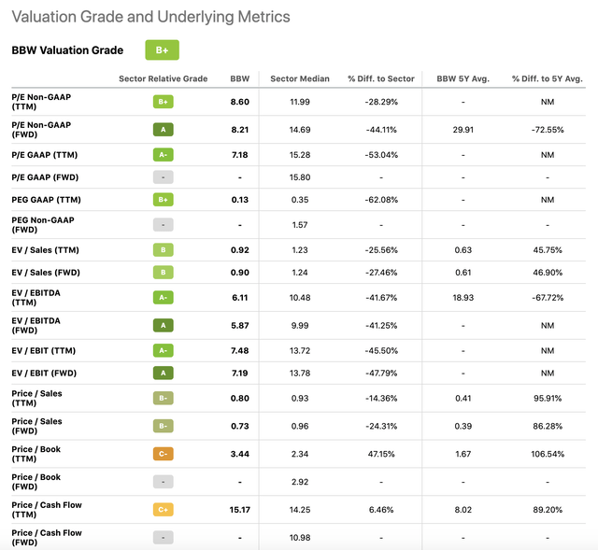Image resolution: width=598 pixels, height=550 pixels.
Task: Click the Sector Relative Grade column header
Action: tap(164, 78)
